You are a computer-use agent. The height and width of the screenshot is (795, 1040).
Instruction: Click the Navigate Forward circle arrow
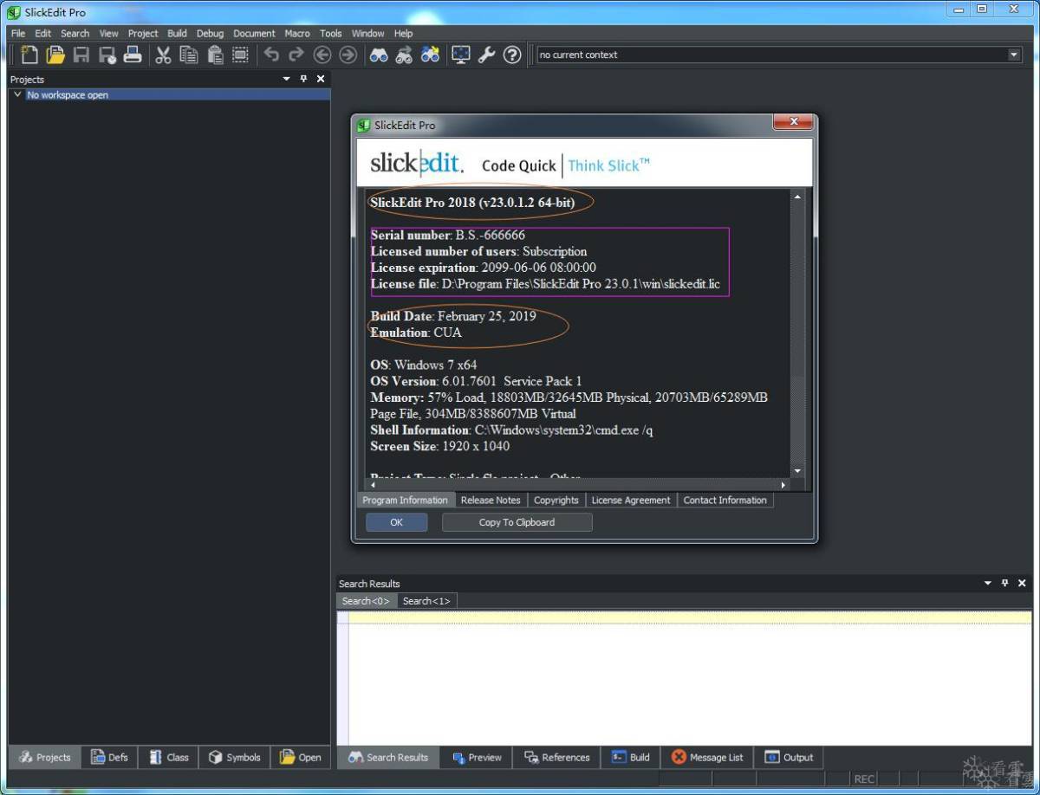348,55
